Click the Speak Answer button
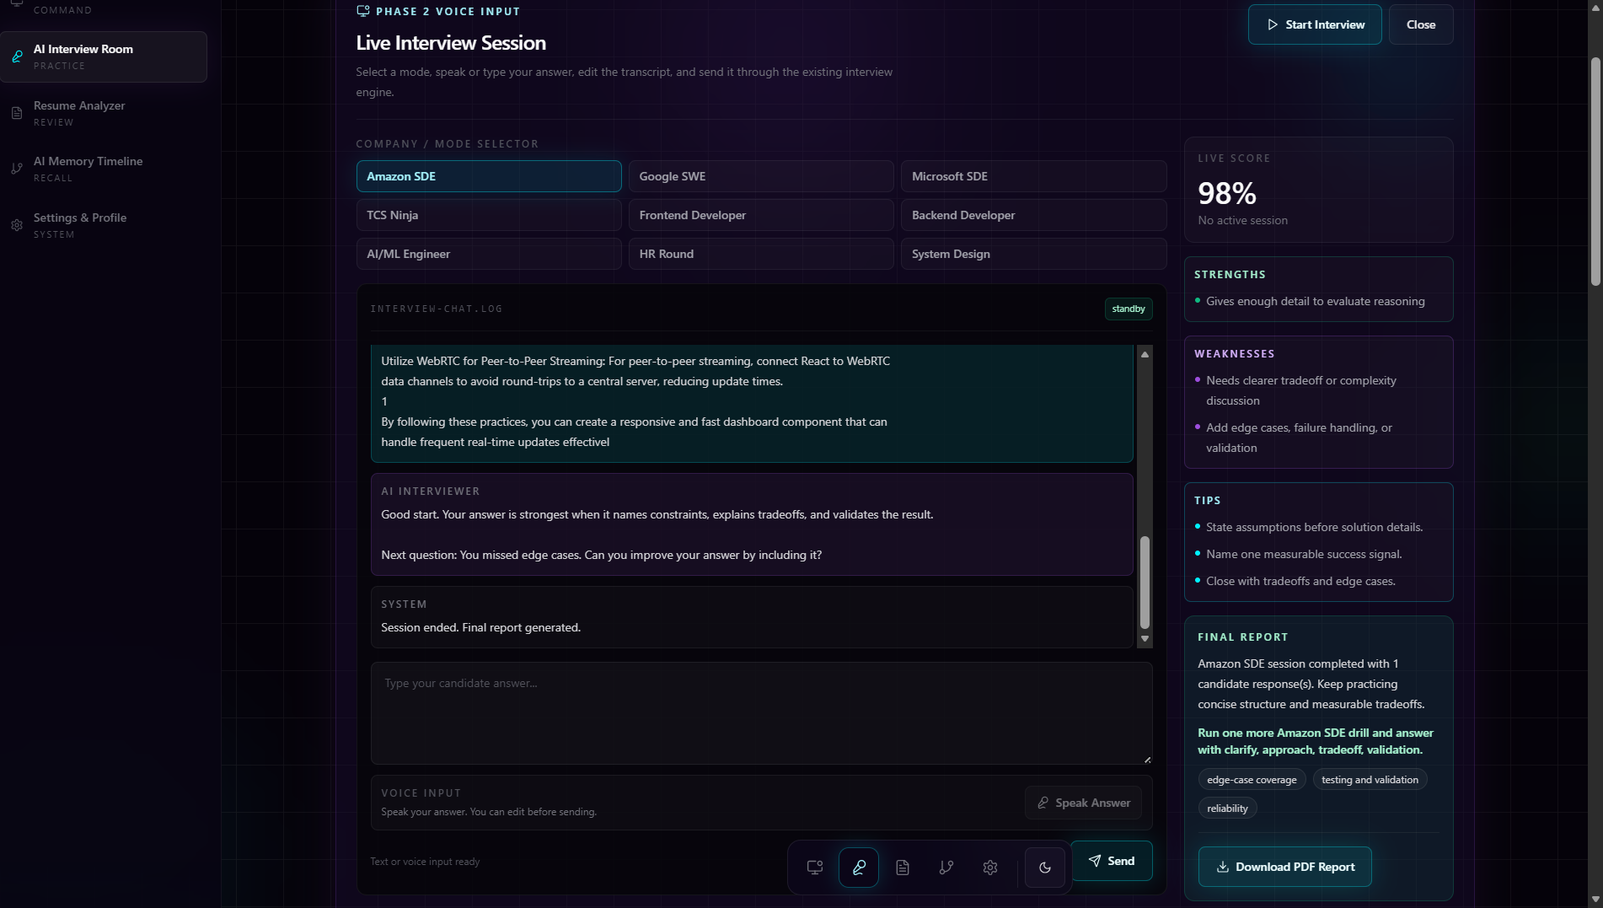Screen dimensions: 1603x908 1084,803
